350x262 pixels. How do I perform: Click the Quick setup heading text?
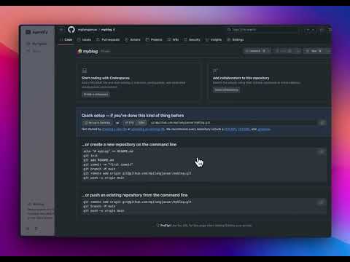click(x=133, y=116)
